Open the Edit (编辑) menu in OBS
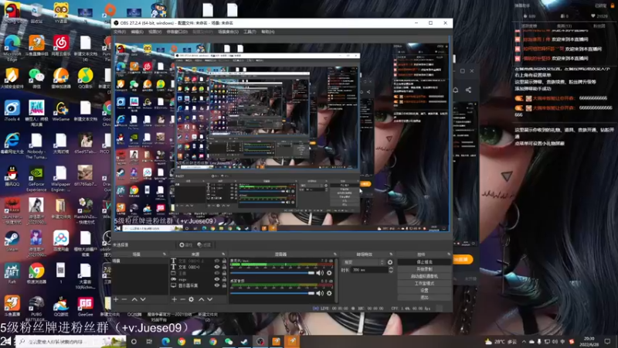Viewport: 618px width, 348px height. click(138, 32)
